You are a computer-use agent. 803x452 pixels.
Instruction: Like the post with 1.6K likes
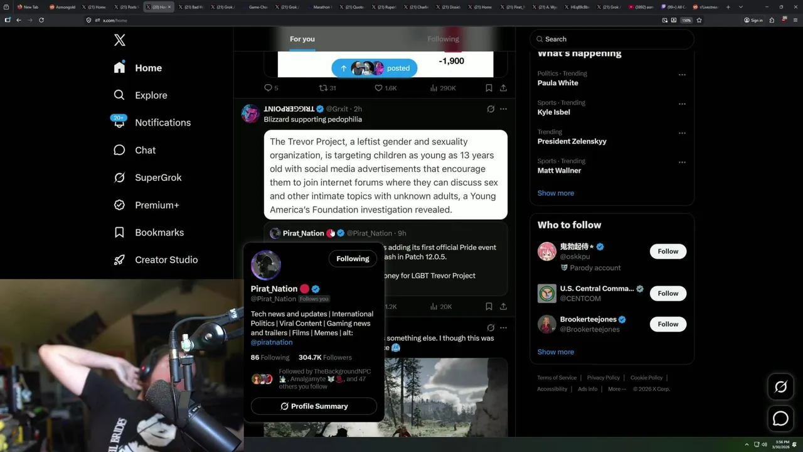click(385, 88)
